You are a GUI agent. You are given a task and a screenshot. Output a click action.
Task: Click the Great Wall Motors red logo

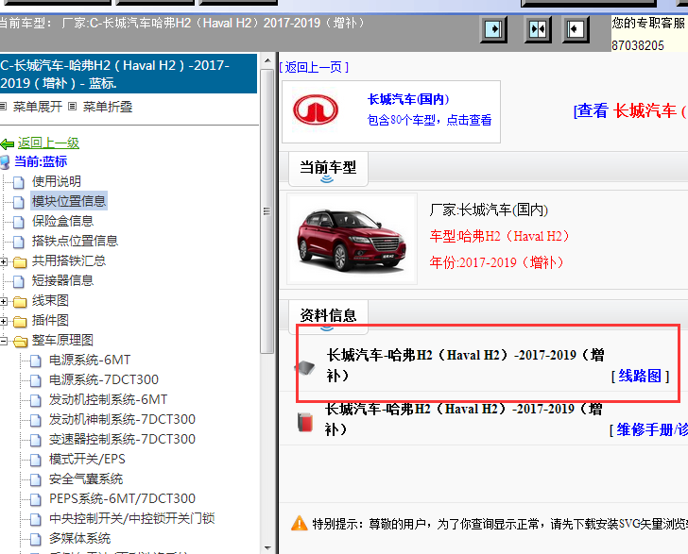316,109
